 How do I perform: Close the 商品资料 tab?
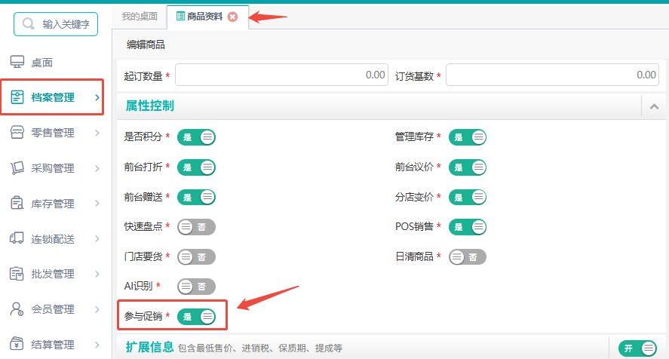coord(232,17)
